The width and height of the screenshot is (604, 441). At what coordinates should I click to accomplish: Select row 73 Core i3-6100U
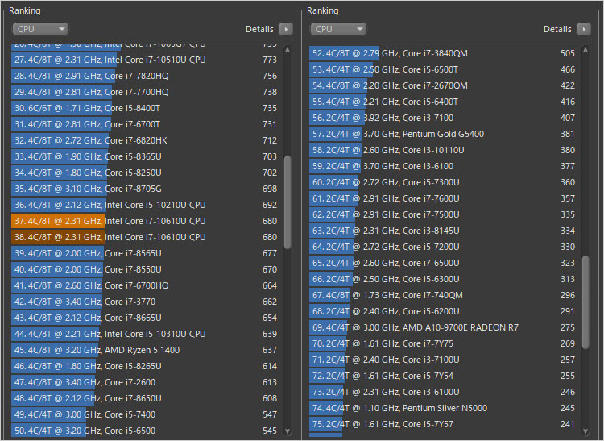(x=444, y=392)
